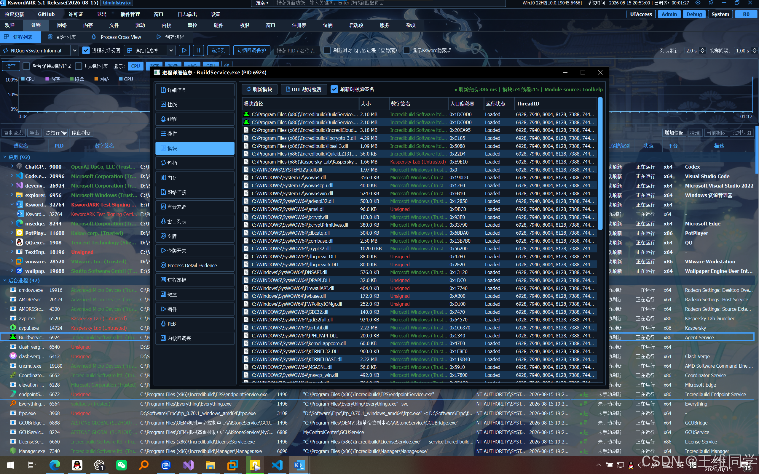Screen dimensions: 759x474
Task: Click the clash-verge cat icon for PID 6412
Action: coord(13,356)
